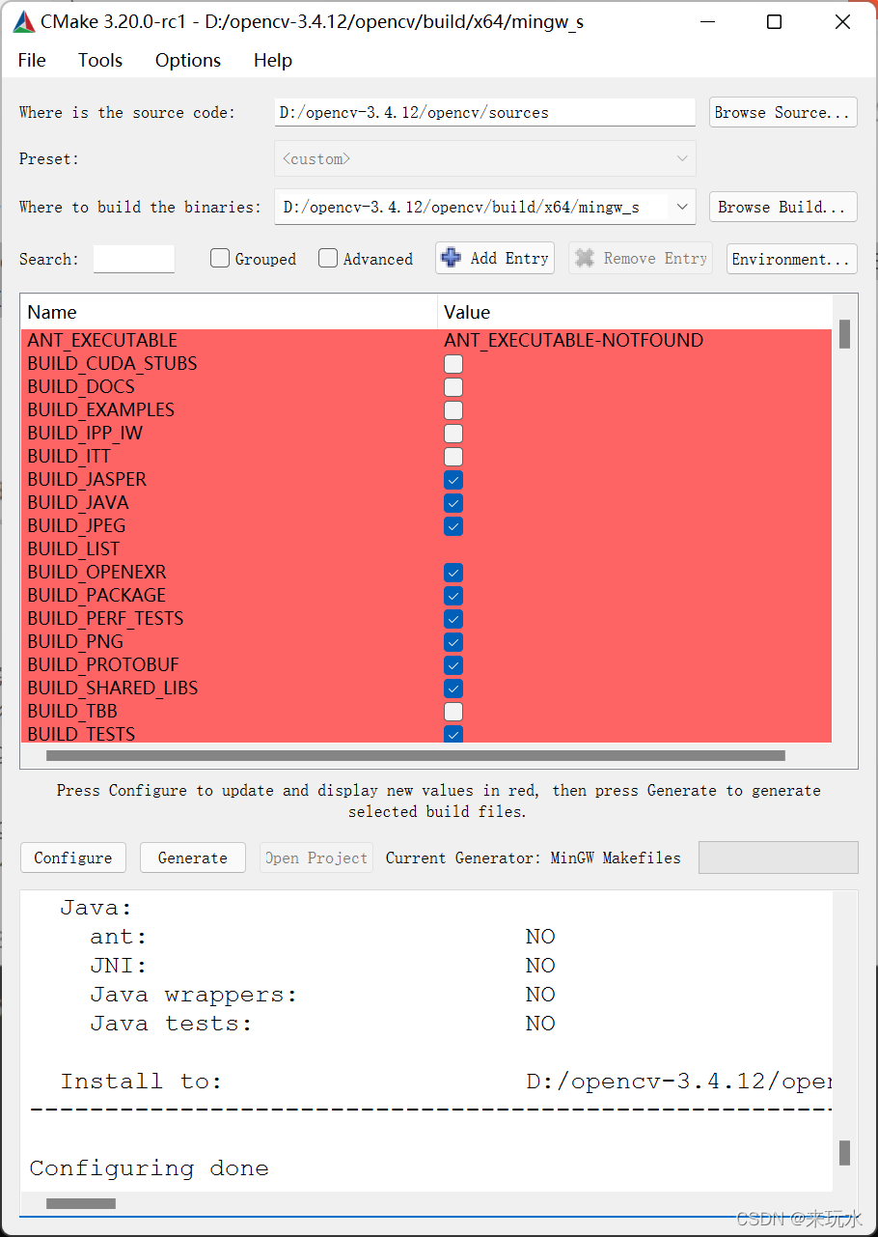The height and width of the screenshot is (1237, 878).
Task: Check the BUILD_TBB checkbox
Action: (x=453, y=712)
